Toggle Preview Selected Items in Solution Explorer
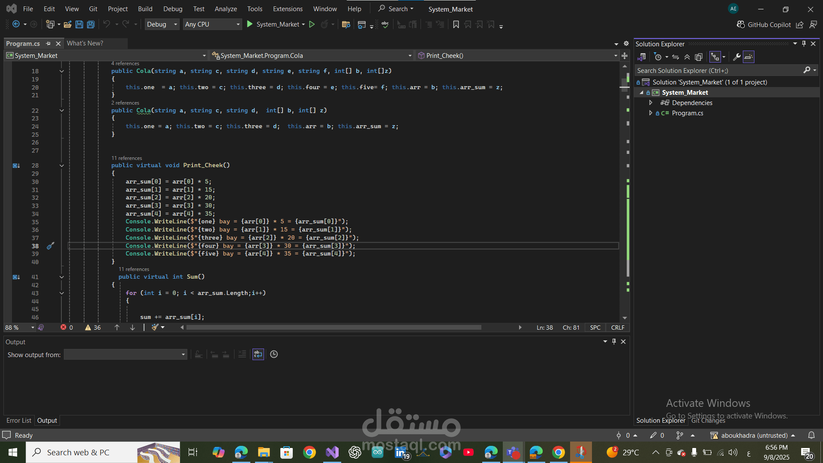 pyautogui.click(x=748, y=57)
